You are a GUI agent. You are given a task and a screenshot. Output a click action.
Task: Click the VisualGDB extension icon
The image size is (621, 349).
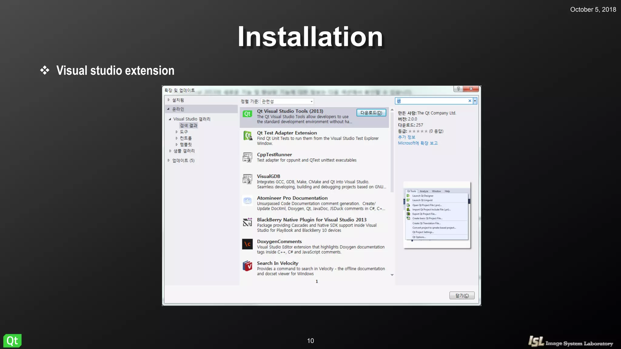[x=247, y=179]
